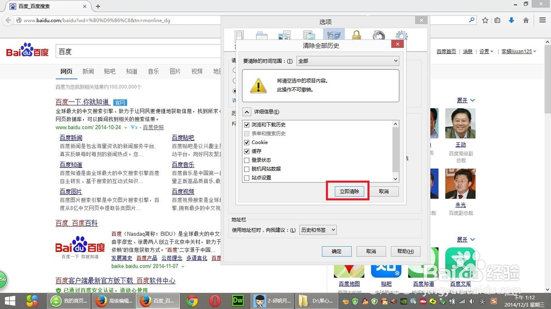
Task: Click the 立即清除 button
Action: coord(349,191)
